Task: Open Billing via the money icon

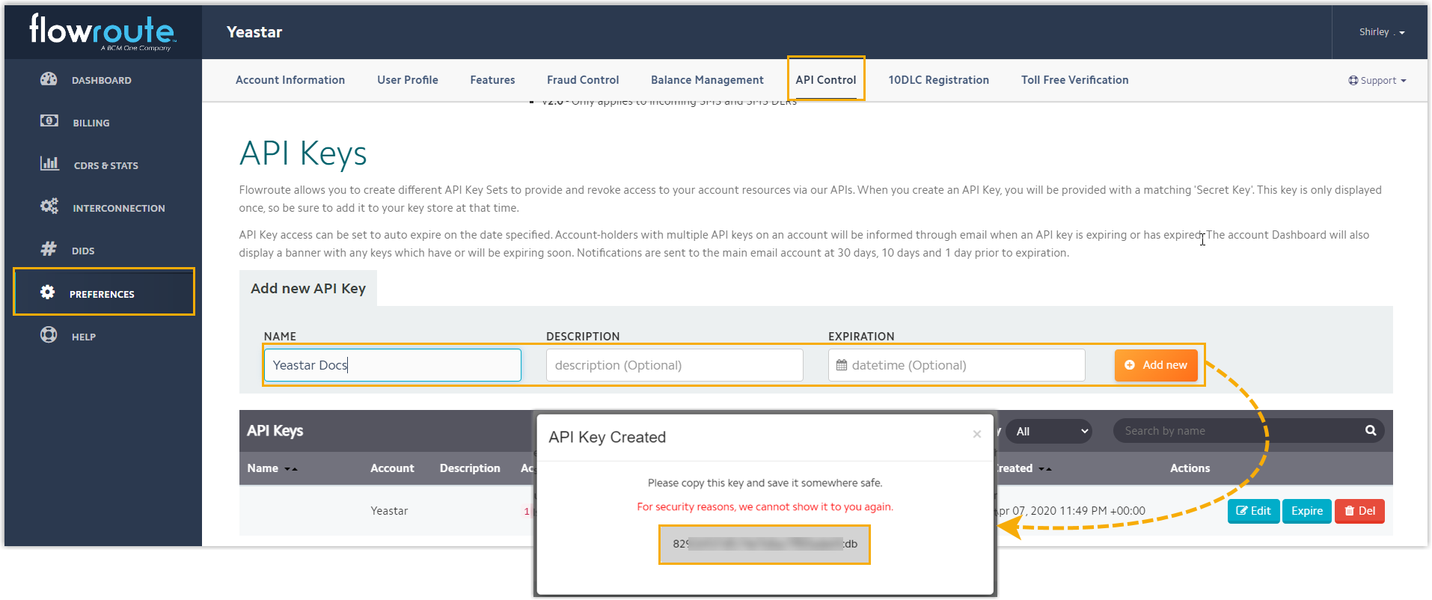Action: tap(49, 121)
